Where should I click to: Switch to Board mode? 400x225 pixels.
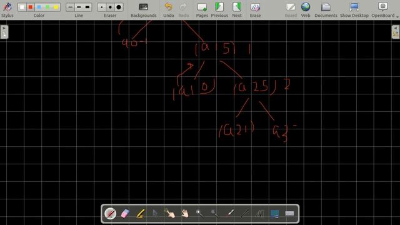click(x=291, y=10)
